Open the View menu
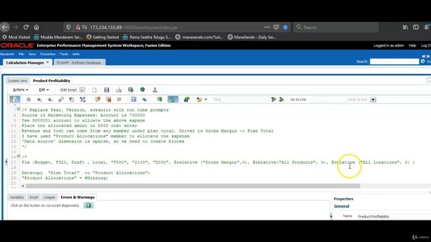The width and height of the screenshot is (431, 242). [32, 54]
